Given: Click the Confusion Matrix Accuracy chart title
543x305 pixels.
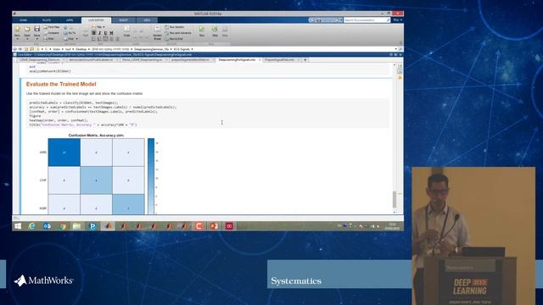Looking at the screenshot, I should tap(96, 136).
